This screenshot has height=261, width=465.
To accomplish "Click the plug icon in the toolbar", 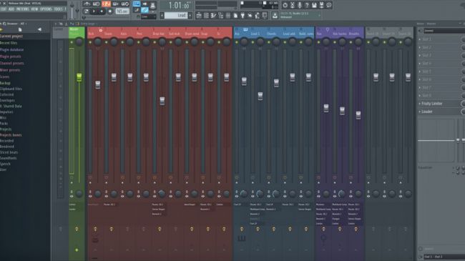I will point(243,16).
